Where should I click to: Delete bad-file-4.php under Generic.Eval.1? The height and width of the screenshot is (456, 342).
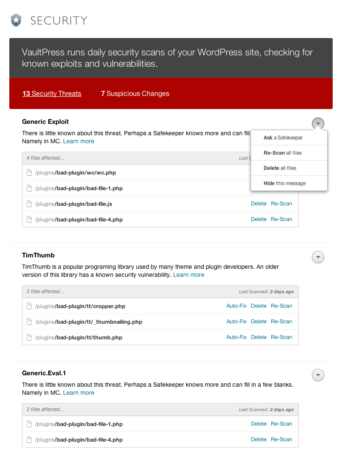click(x=259, y=440)
